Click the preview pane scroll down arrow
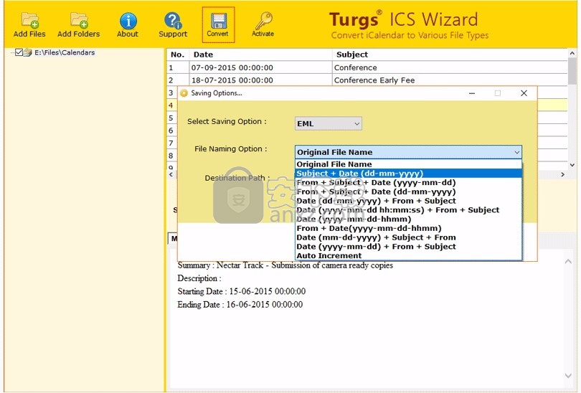This screenshot has height=393, width=581. [568, 376]
